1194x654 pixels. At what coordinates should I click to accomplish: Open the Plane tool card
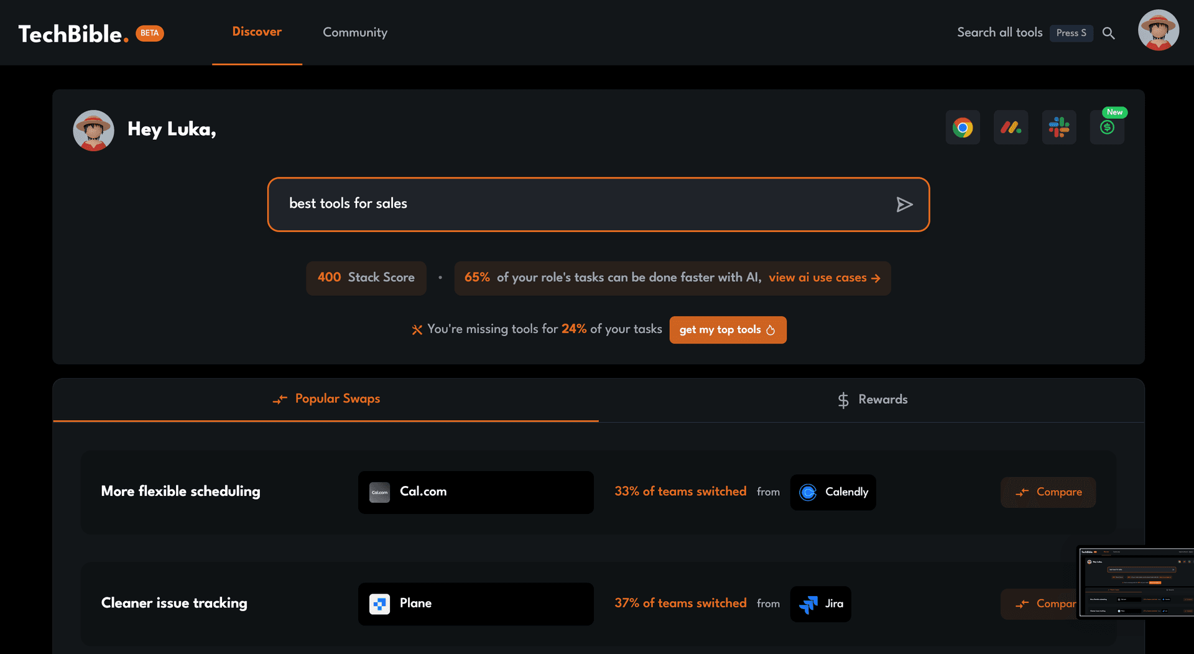[x=476, y=604]
